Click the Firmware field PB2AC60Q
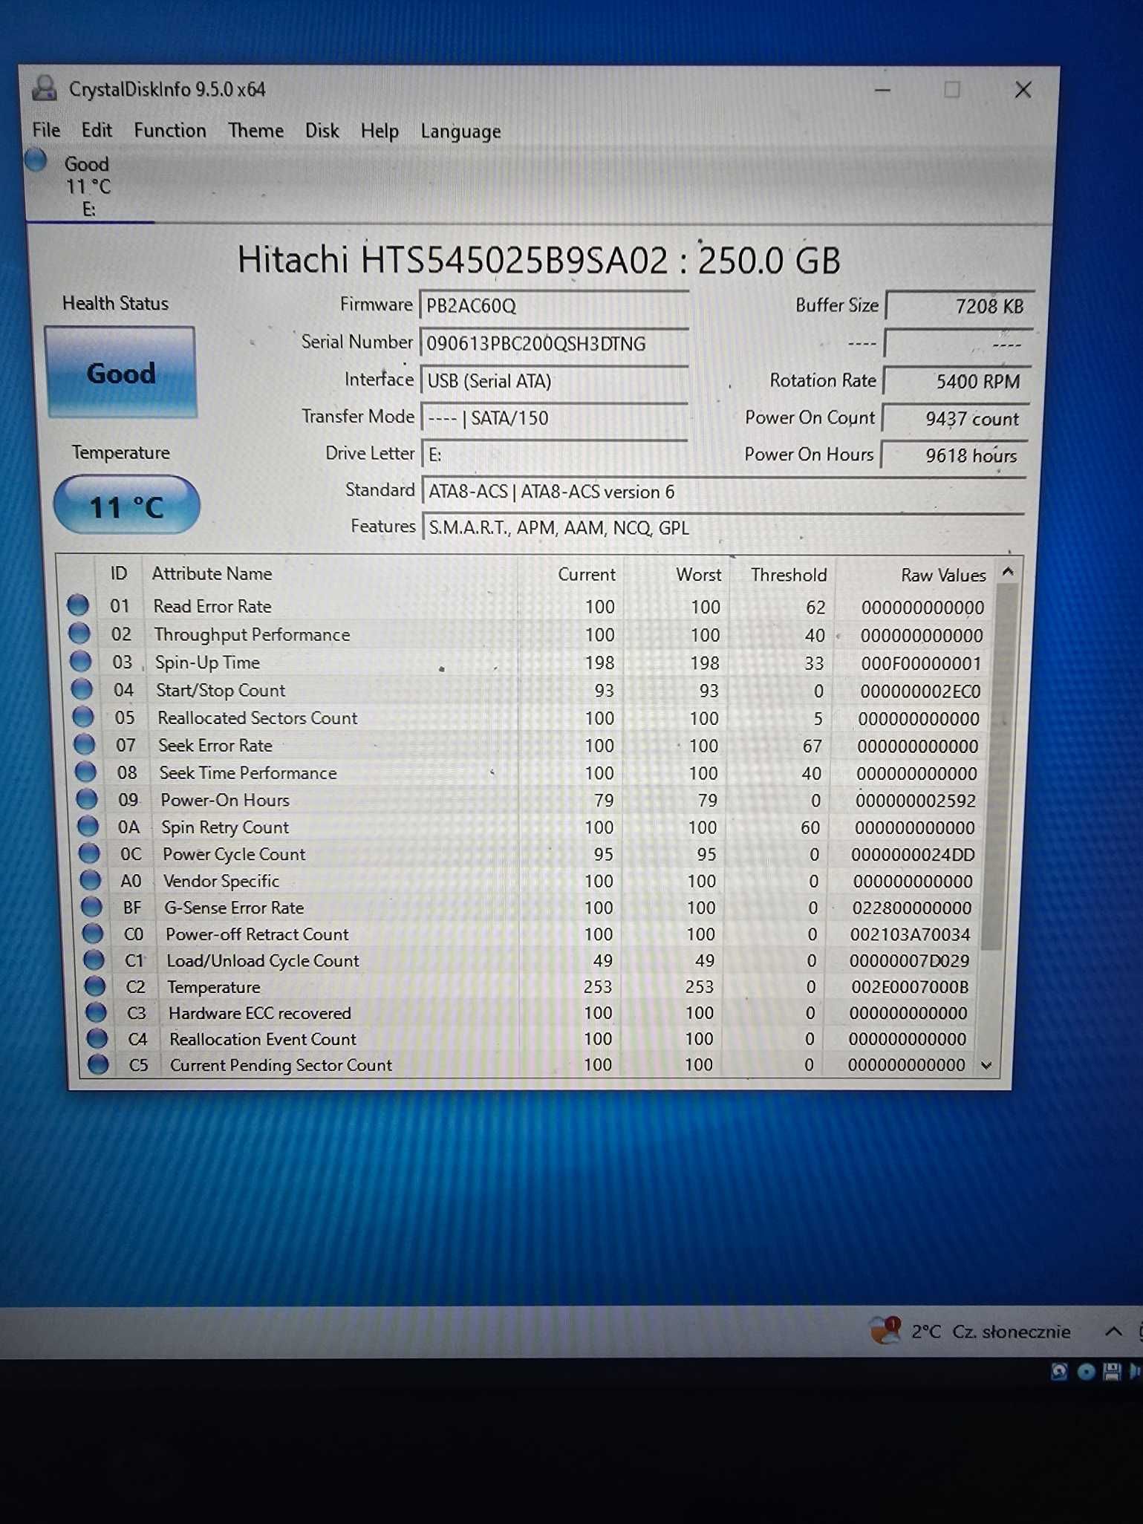1143x1524 pixels. coord(554,305)
